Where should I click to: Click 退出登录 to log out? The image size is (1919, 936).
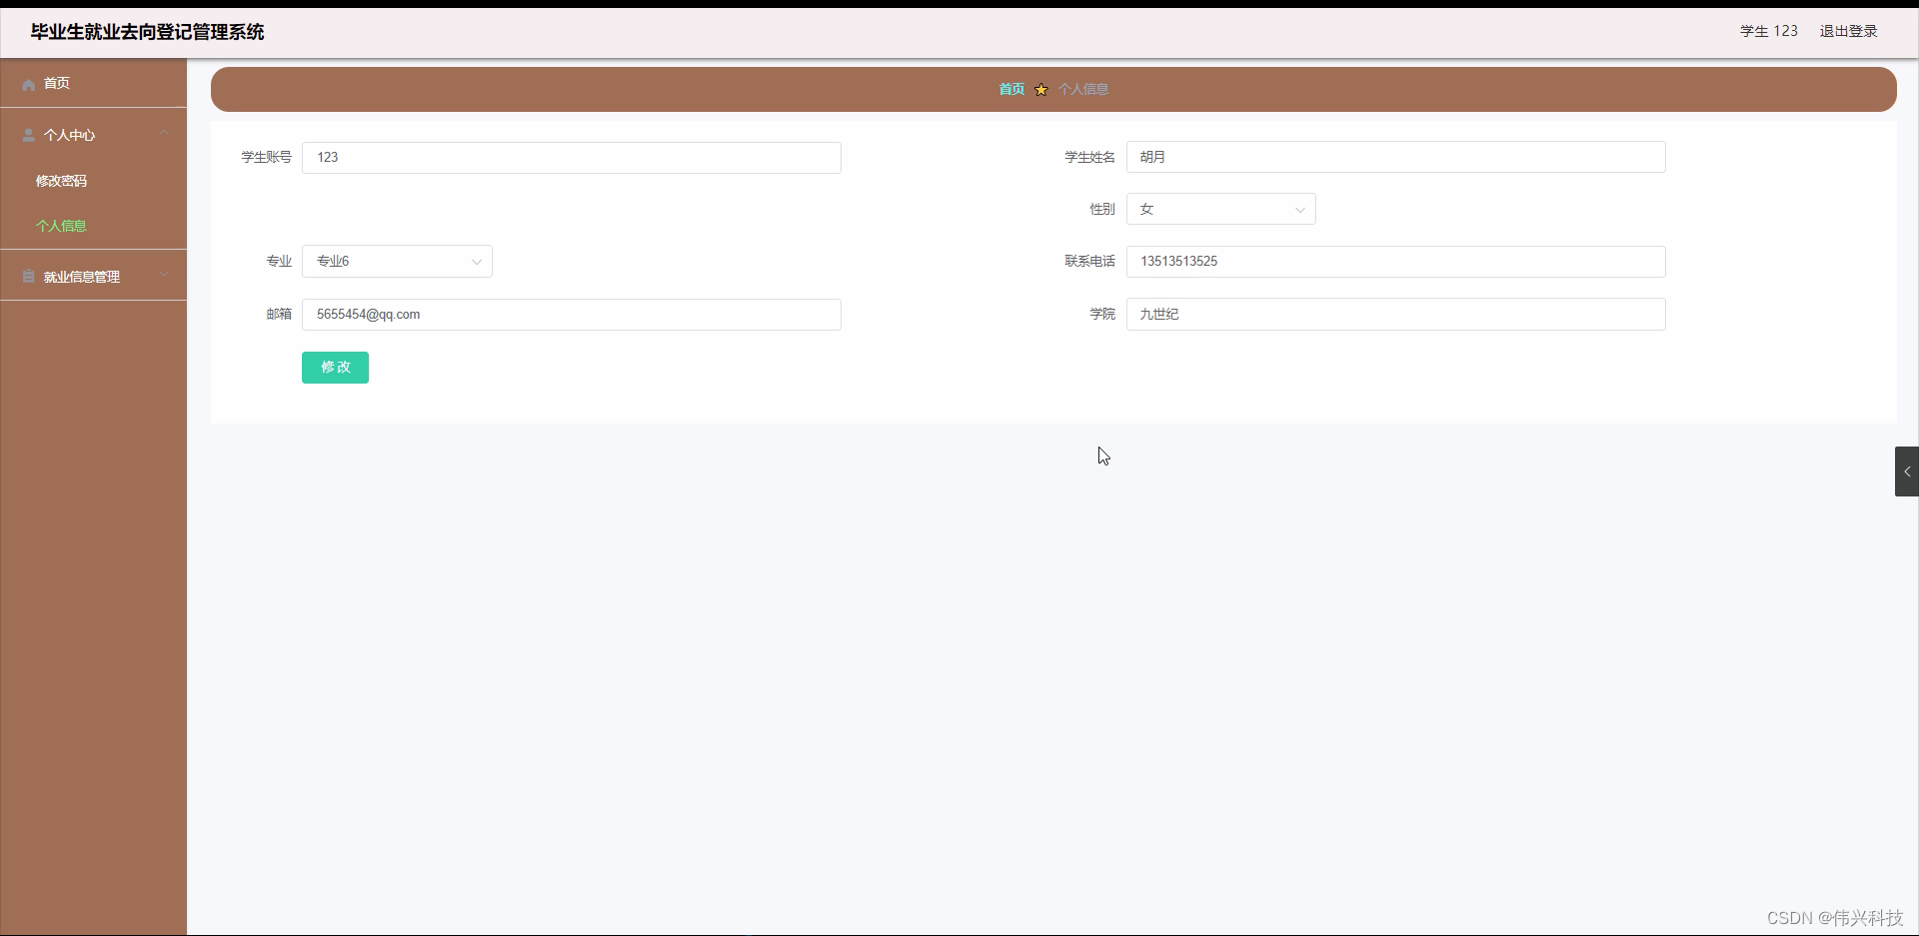1848,30
